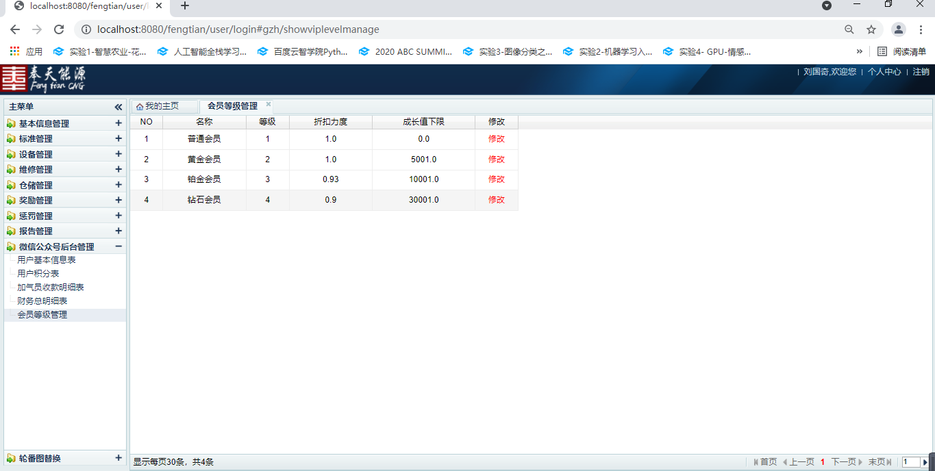Open the 应用 apps grid shortcut

click(26, 51)
